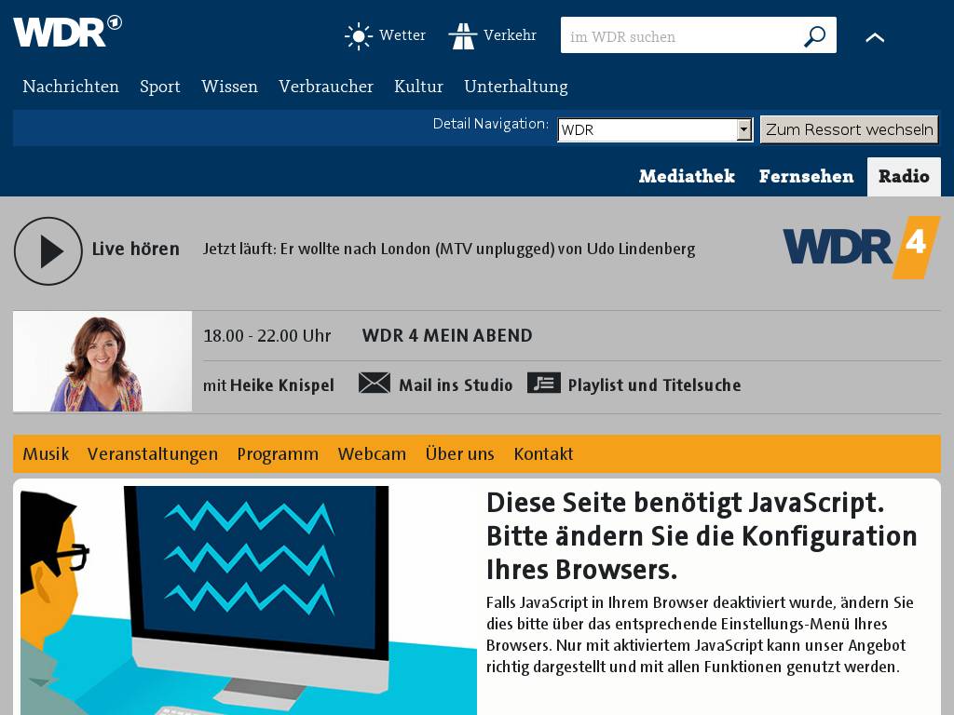Click the Mail ins Studio envelope icon
This screenshot has width=954, height=715.
coord(375,384)
